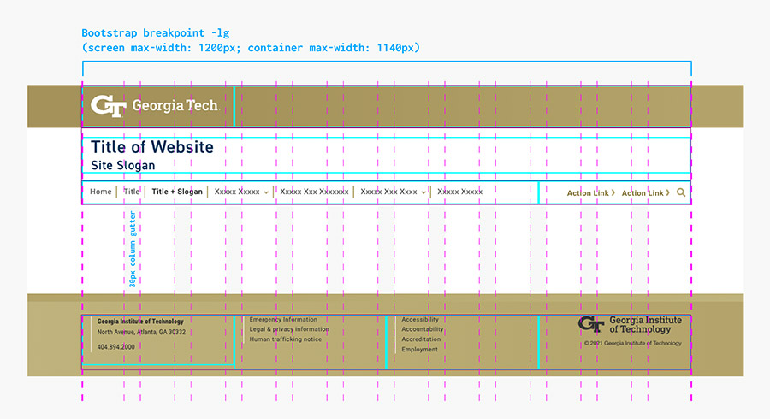Viewport: 770px width, 419px height.
Task: Click the Georgia Institute of Technology footer logo
Action: click(x=630, y=325)
